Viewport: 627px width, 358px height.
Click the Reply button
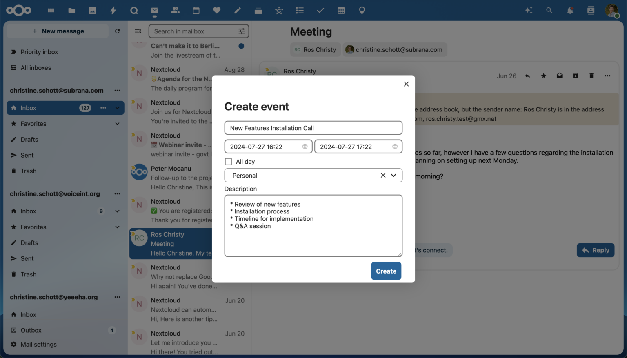tap(596, 250)
